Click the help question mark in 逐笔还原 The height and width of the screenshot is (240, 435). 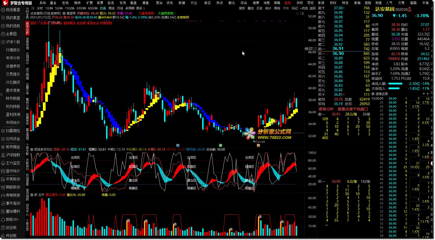[x=428, y=94]
